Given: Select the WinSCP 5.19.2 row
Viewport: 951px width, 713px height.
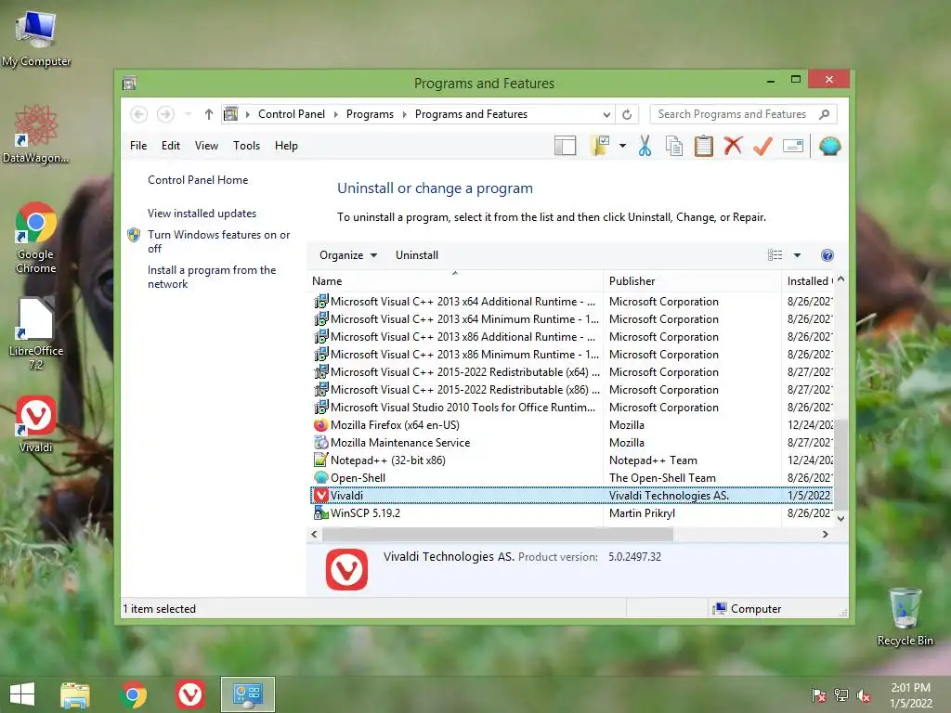Looking at the screenshot, I should 570,512.
